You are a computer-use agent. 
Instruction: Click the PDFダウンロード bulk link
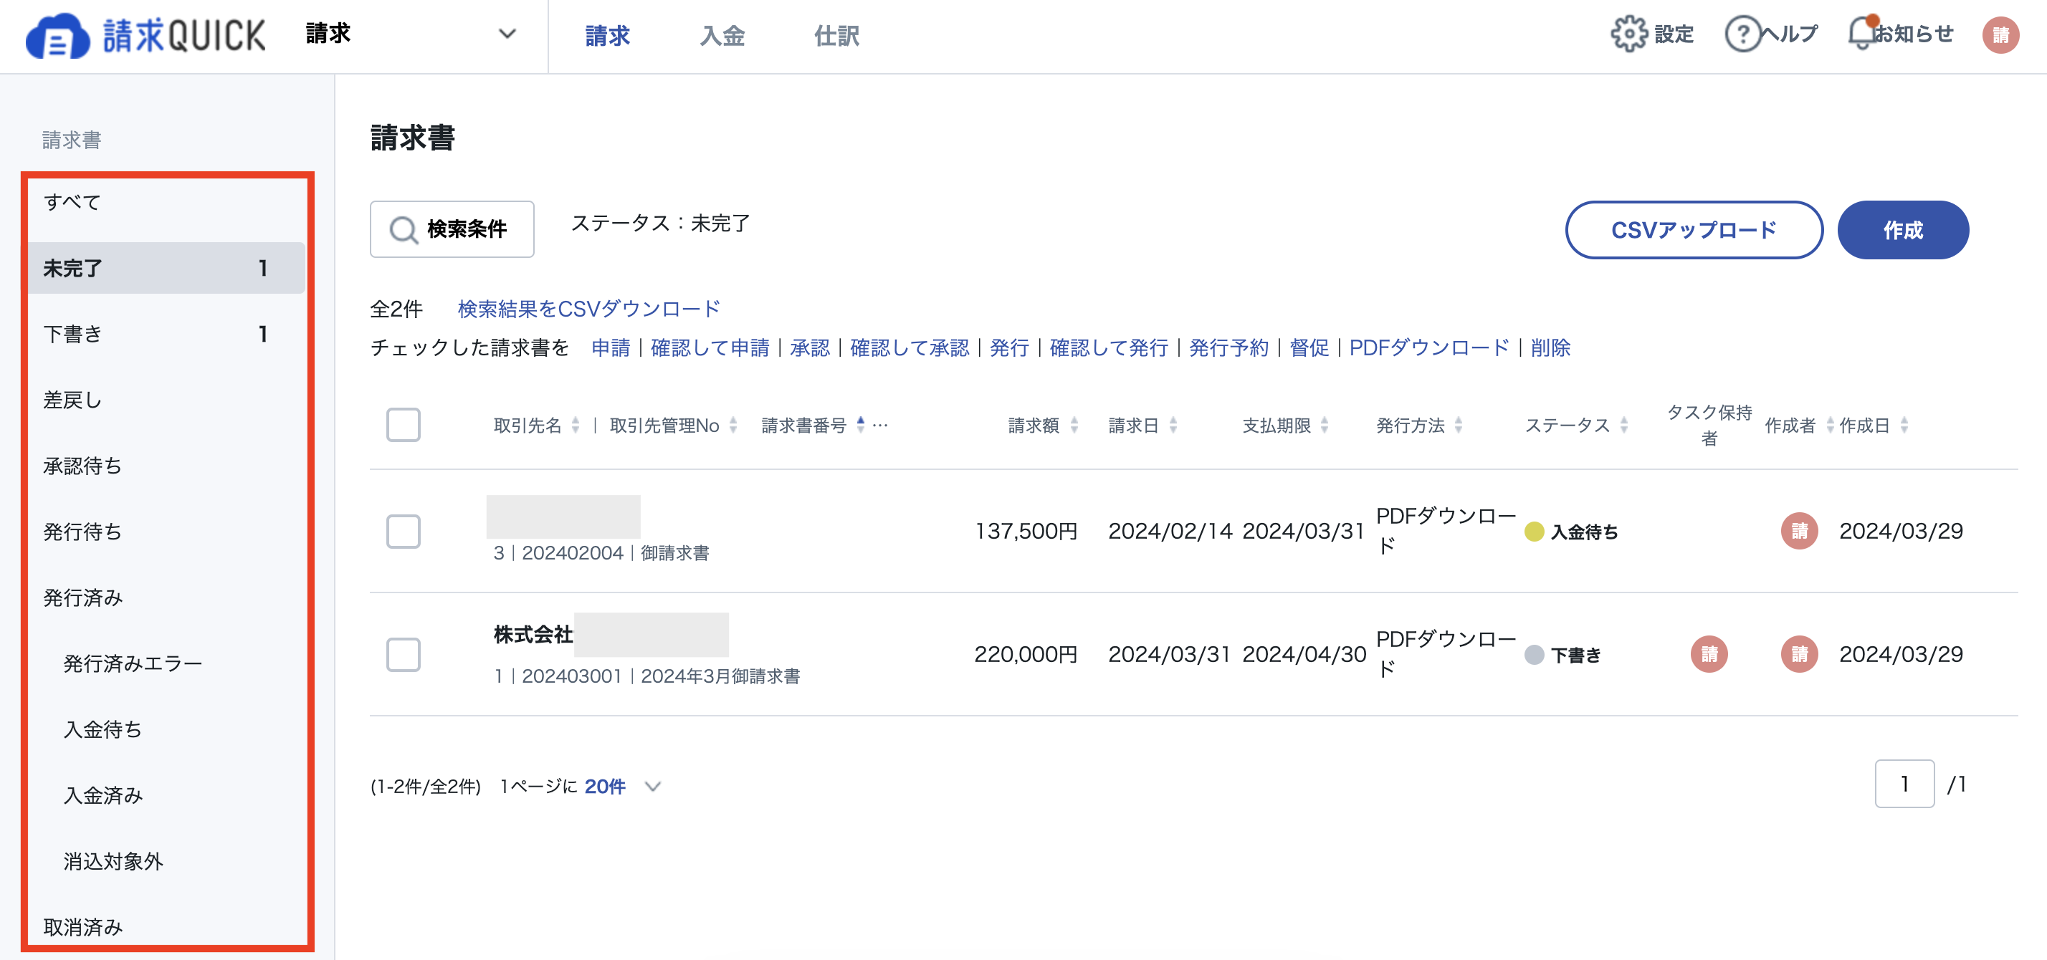pos(1428,347)
